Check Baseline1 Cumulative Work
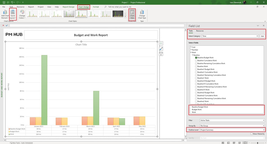 click(x=196, y=72)
